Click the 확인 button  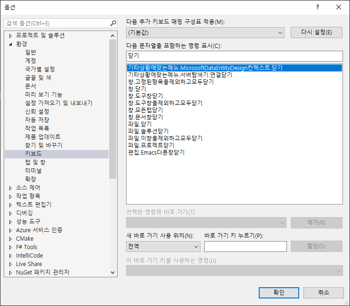pos(279,293)
